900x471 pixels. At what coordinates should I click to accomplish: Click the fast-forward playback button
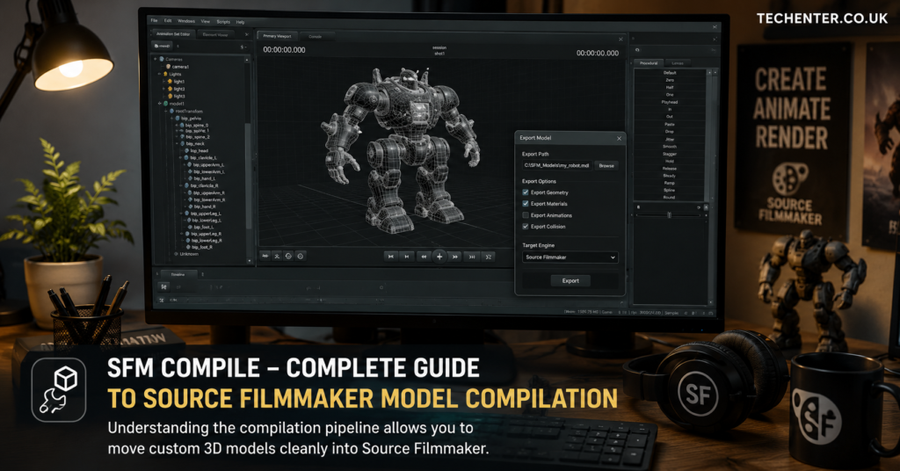(454, 257)
